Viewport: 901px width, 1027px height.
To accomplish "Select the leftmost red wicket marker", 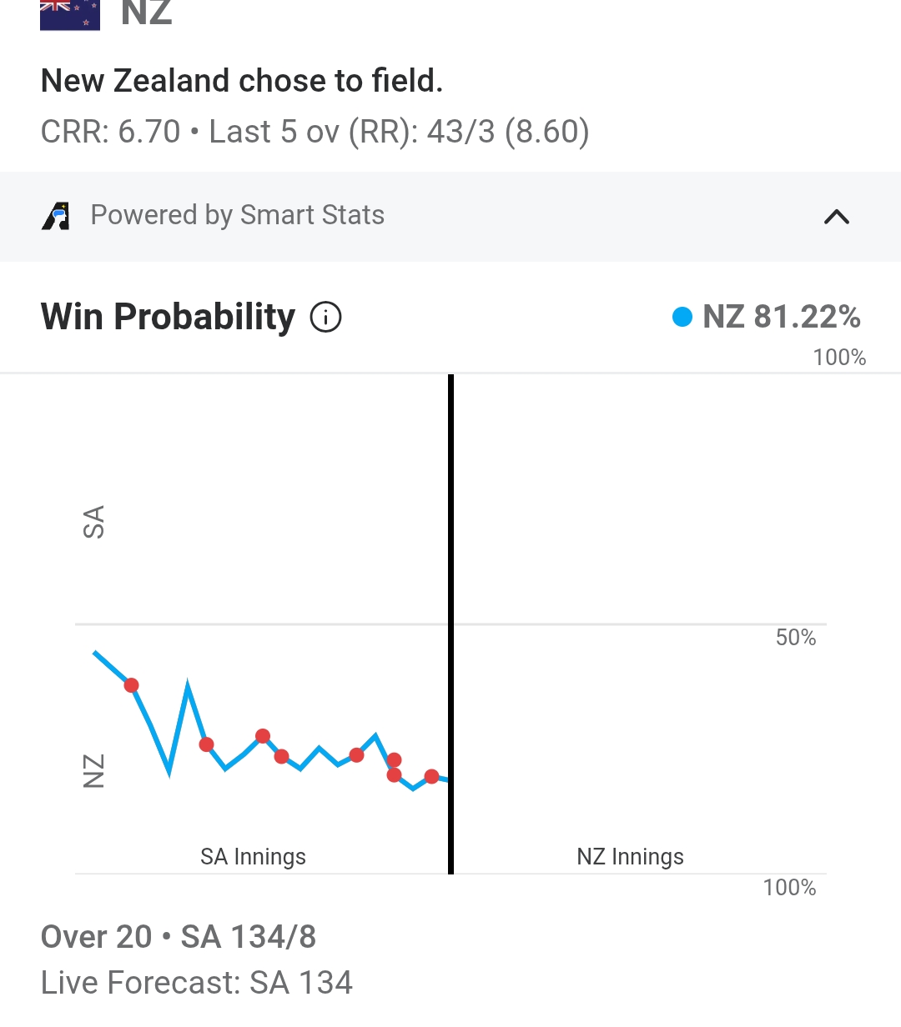I will tap(131, 685).
